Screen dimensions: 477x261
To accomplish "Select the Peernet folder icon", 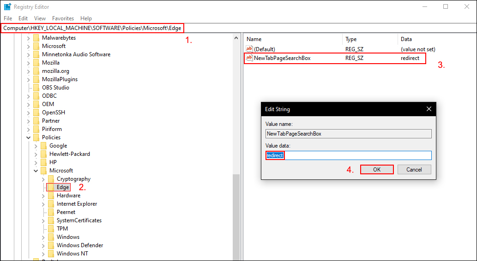I will 51,212.
